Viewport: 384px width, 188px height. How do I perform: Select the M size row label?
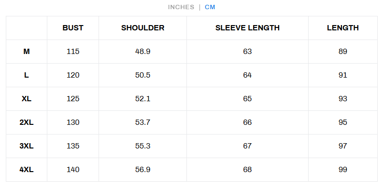[27, 52]
